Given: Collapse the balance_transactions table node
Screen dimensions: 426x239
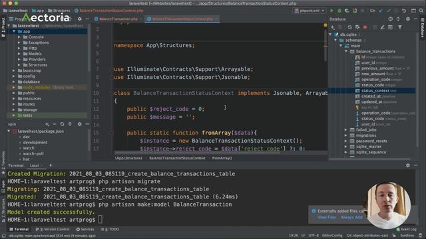Looking at the screenshot, I should pyautogui.click(x=346, y=51).
